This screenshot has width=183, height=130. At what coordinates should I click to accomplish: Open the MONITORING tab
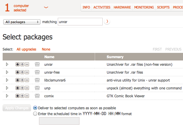click(x=144, y=7)
